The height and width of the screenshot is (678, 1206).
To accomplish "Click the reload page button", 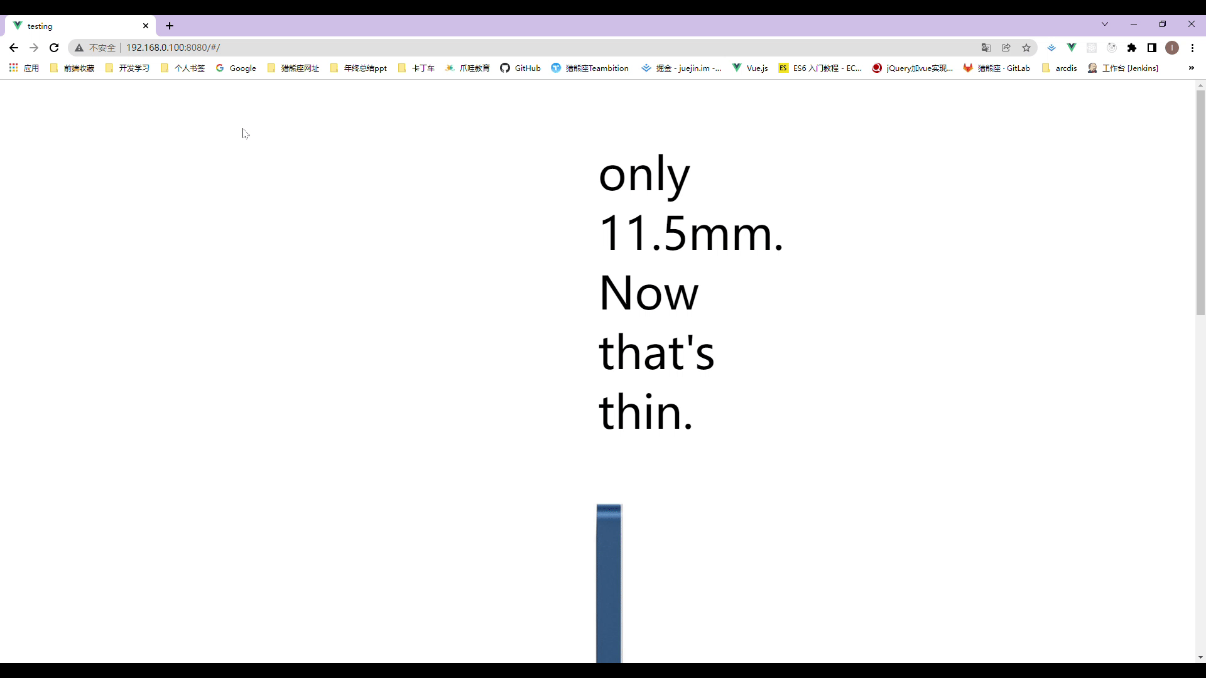I will coord(54,47).
